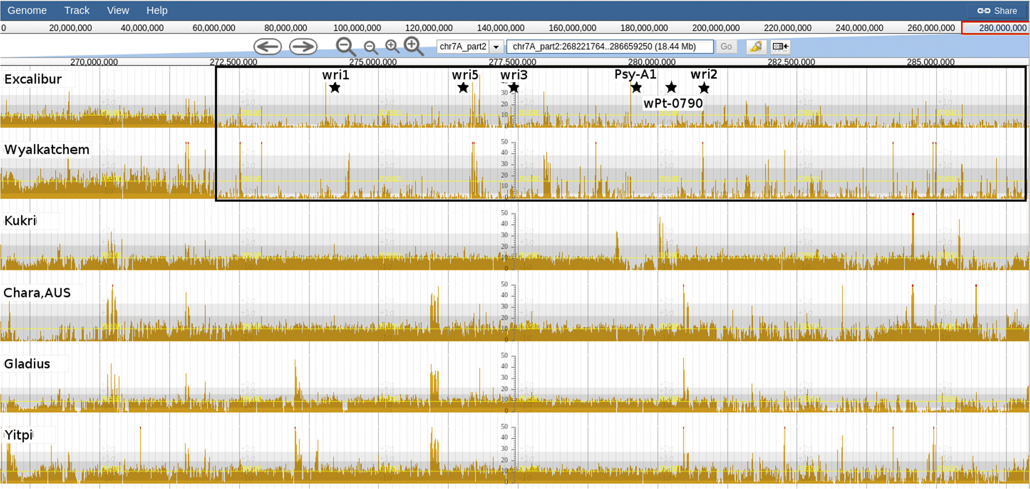Click the Gladius track label
The width and height of the screenshot is (1030, 489).
coord(27,364)
